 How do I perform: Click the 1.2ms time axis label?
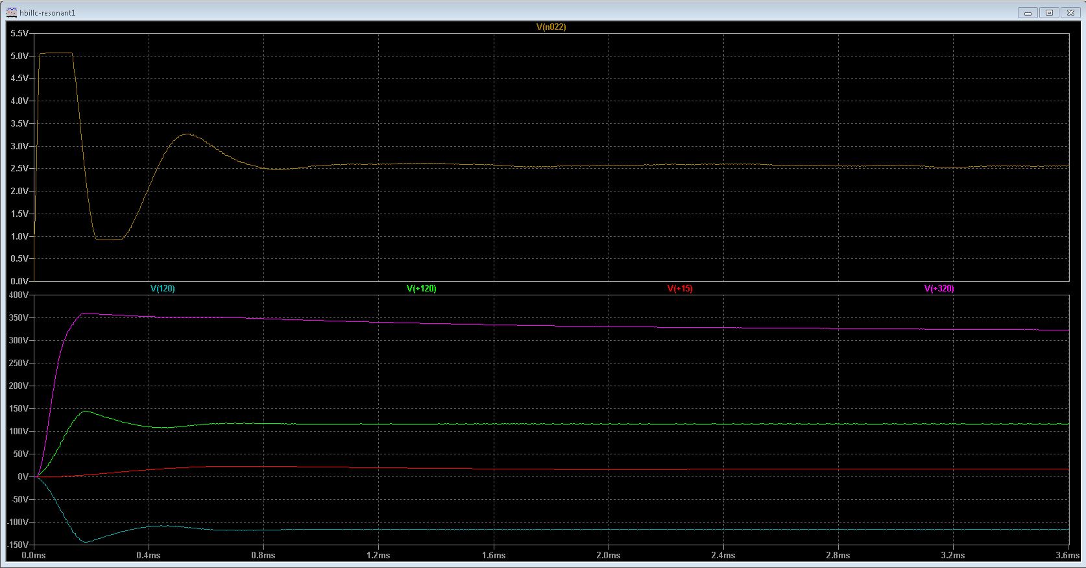378,556
